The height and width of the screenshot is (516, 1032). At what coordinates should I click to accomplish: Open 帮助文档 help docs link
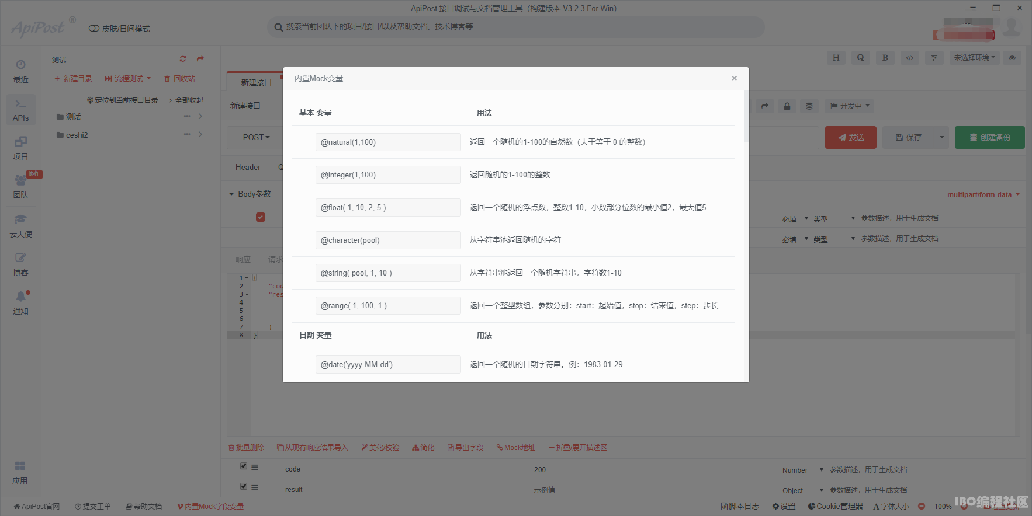pos(144,507)
